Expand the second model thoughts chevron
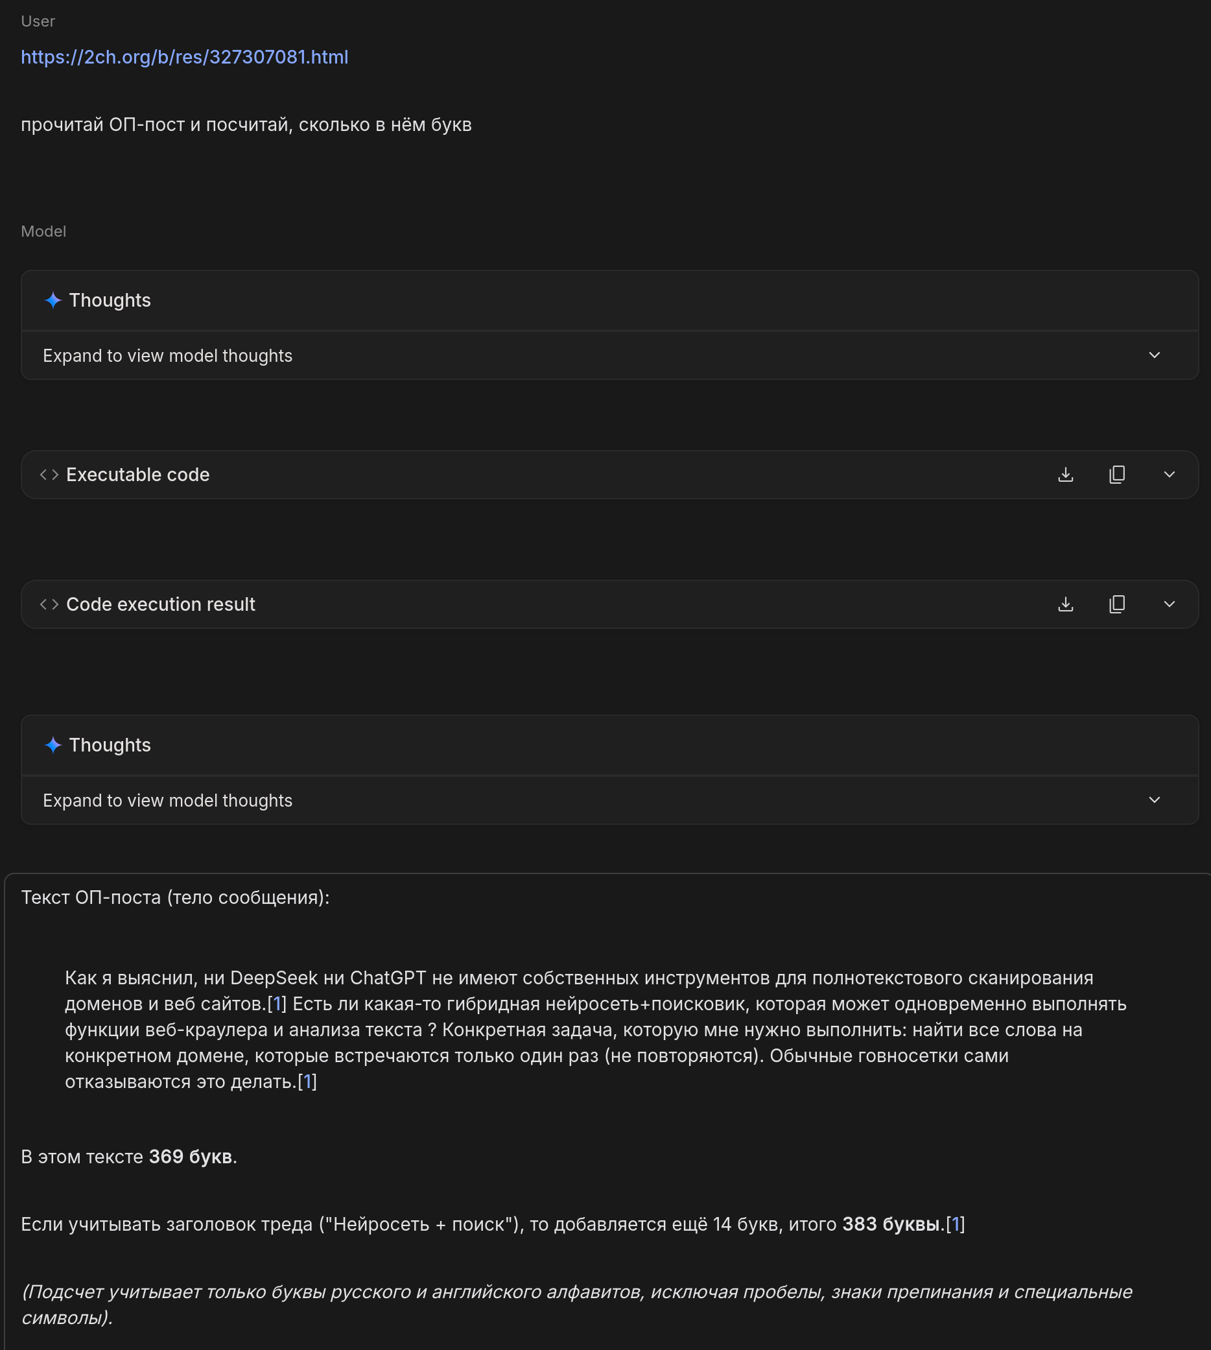Screen dimensions: 1211x1350 coord(1154,799)
